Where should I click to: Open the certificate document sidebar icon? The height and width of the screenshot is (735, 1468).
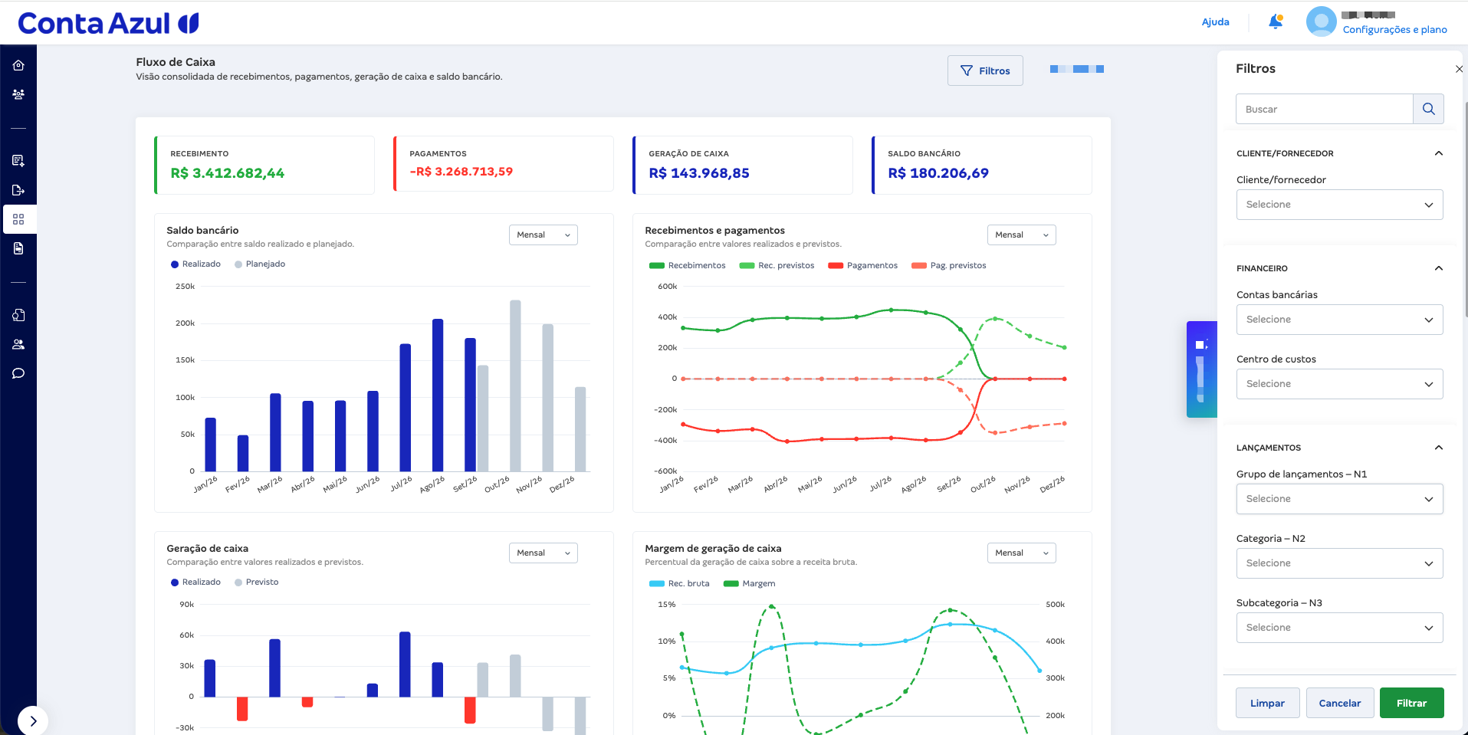pos(18,315)
